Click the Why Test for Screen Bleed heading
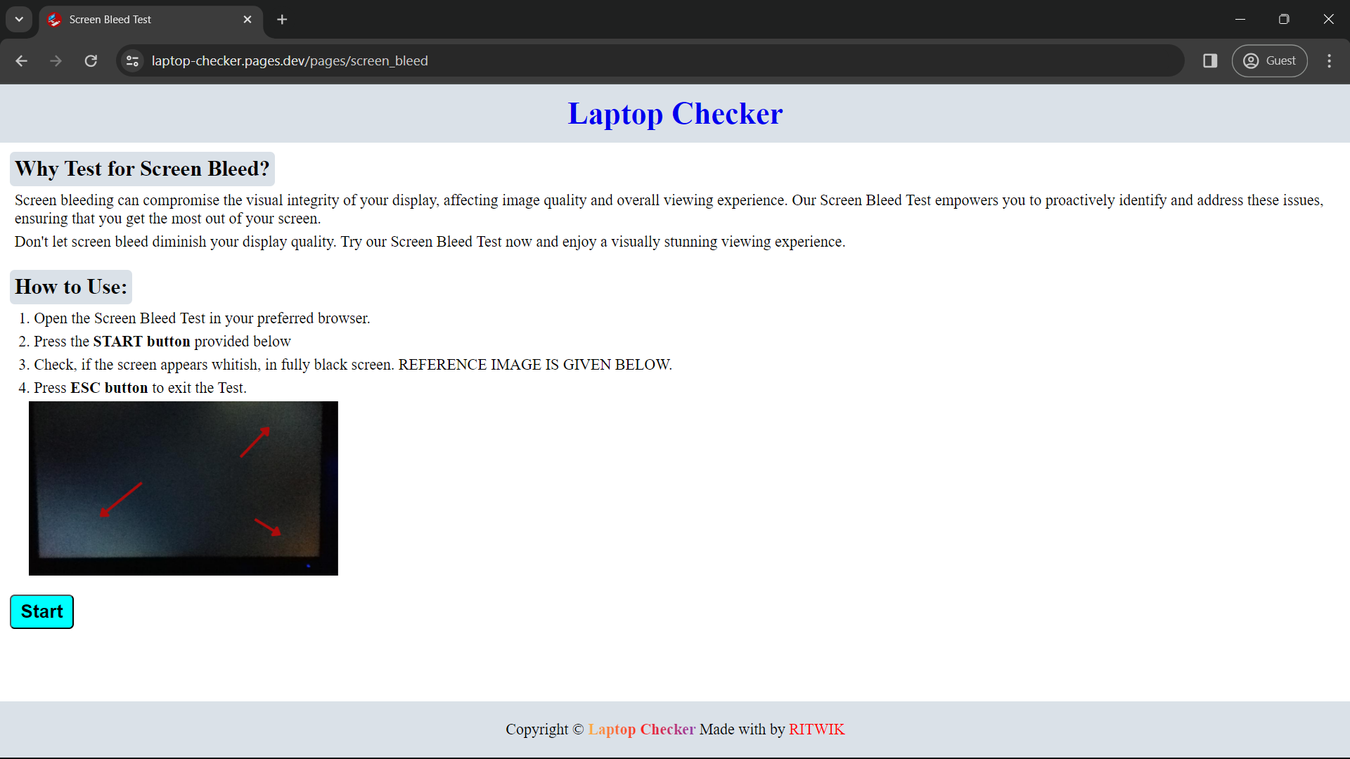Image resolution: width=1350 pixels, height=759 pixels. (x=142, y=169)
